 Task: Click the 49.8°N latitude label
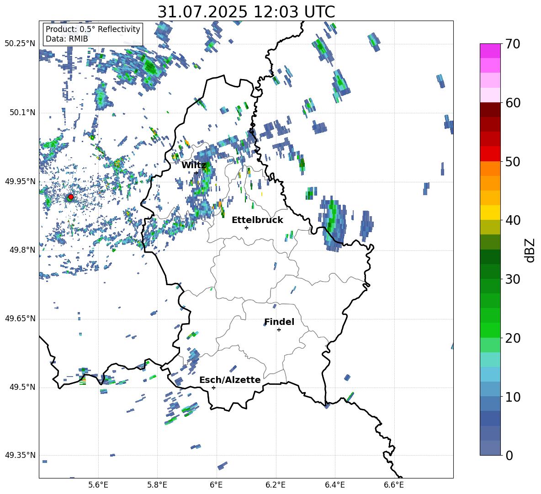22,250
